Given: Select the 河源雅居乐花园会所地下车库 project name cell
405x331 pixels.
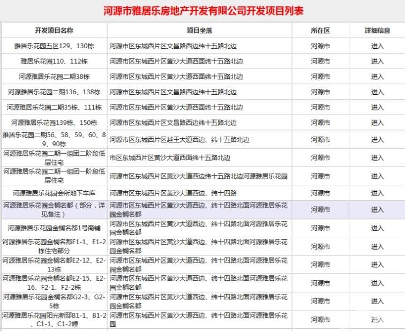Looking at the screenshot, I should (x=54, y=193).
